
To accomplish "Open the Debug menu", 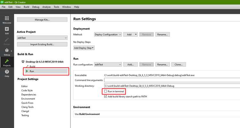I will pos(36,7).
